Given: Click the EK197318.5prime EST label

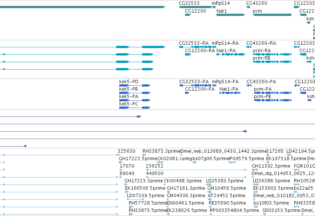Looking at the screenshot, I should point(286,159).
